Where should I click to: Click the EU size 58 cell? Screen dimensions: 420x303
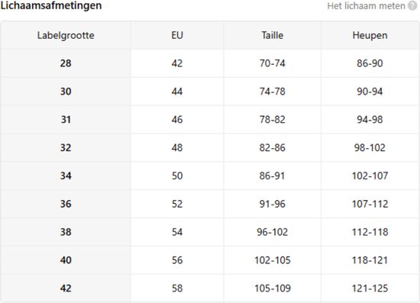pos(177,288)
